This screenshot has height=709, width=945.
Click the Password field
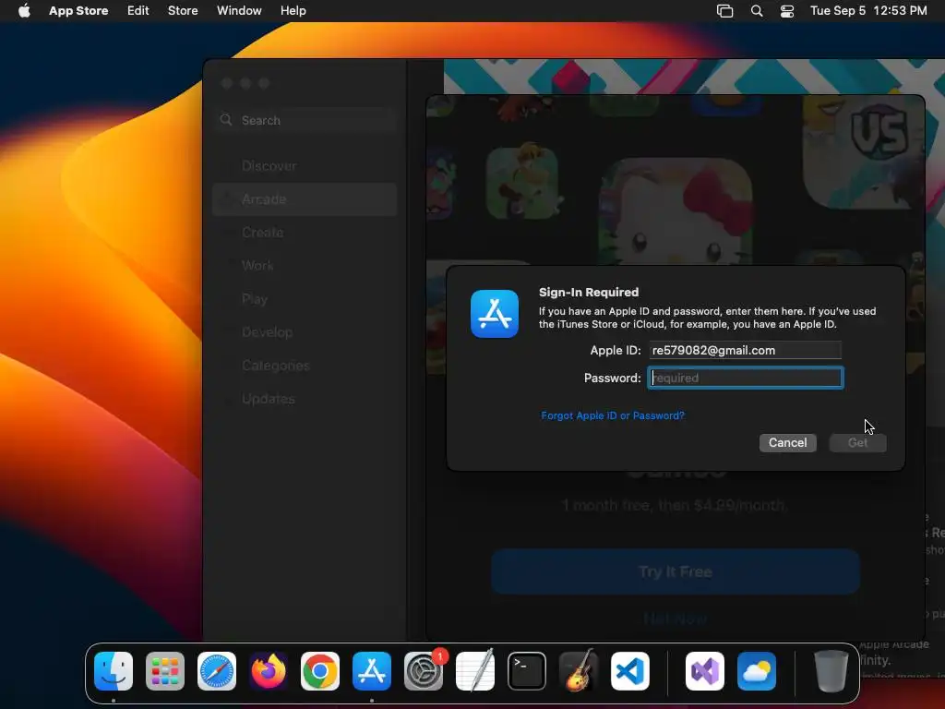coord(746,378)
